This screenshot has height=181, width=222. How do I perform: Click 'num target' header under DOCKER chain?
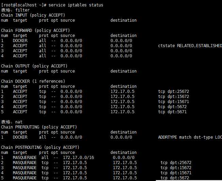(14, 86)
